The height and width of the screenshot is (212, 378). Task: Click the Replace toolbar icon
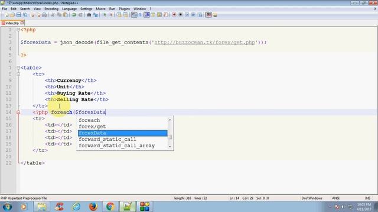coord(96,15)
